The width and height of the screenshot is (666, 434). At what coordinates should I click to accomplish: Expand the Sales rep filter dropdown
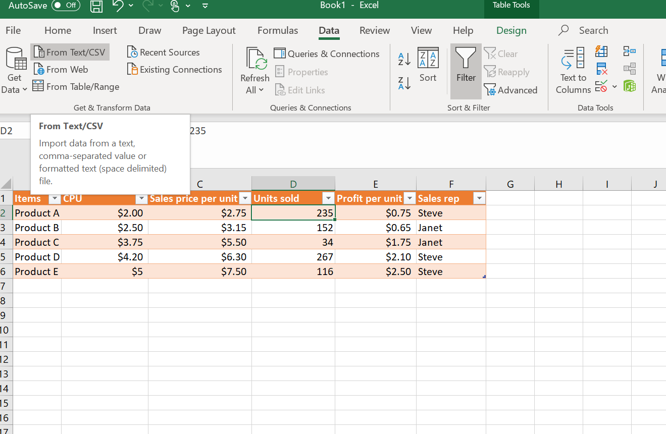[479, 199]
